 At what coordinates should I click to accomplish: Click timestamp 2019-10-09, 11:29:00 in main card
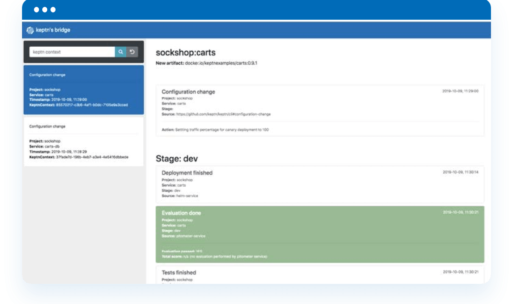(460, 91)
